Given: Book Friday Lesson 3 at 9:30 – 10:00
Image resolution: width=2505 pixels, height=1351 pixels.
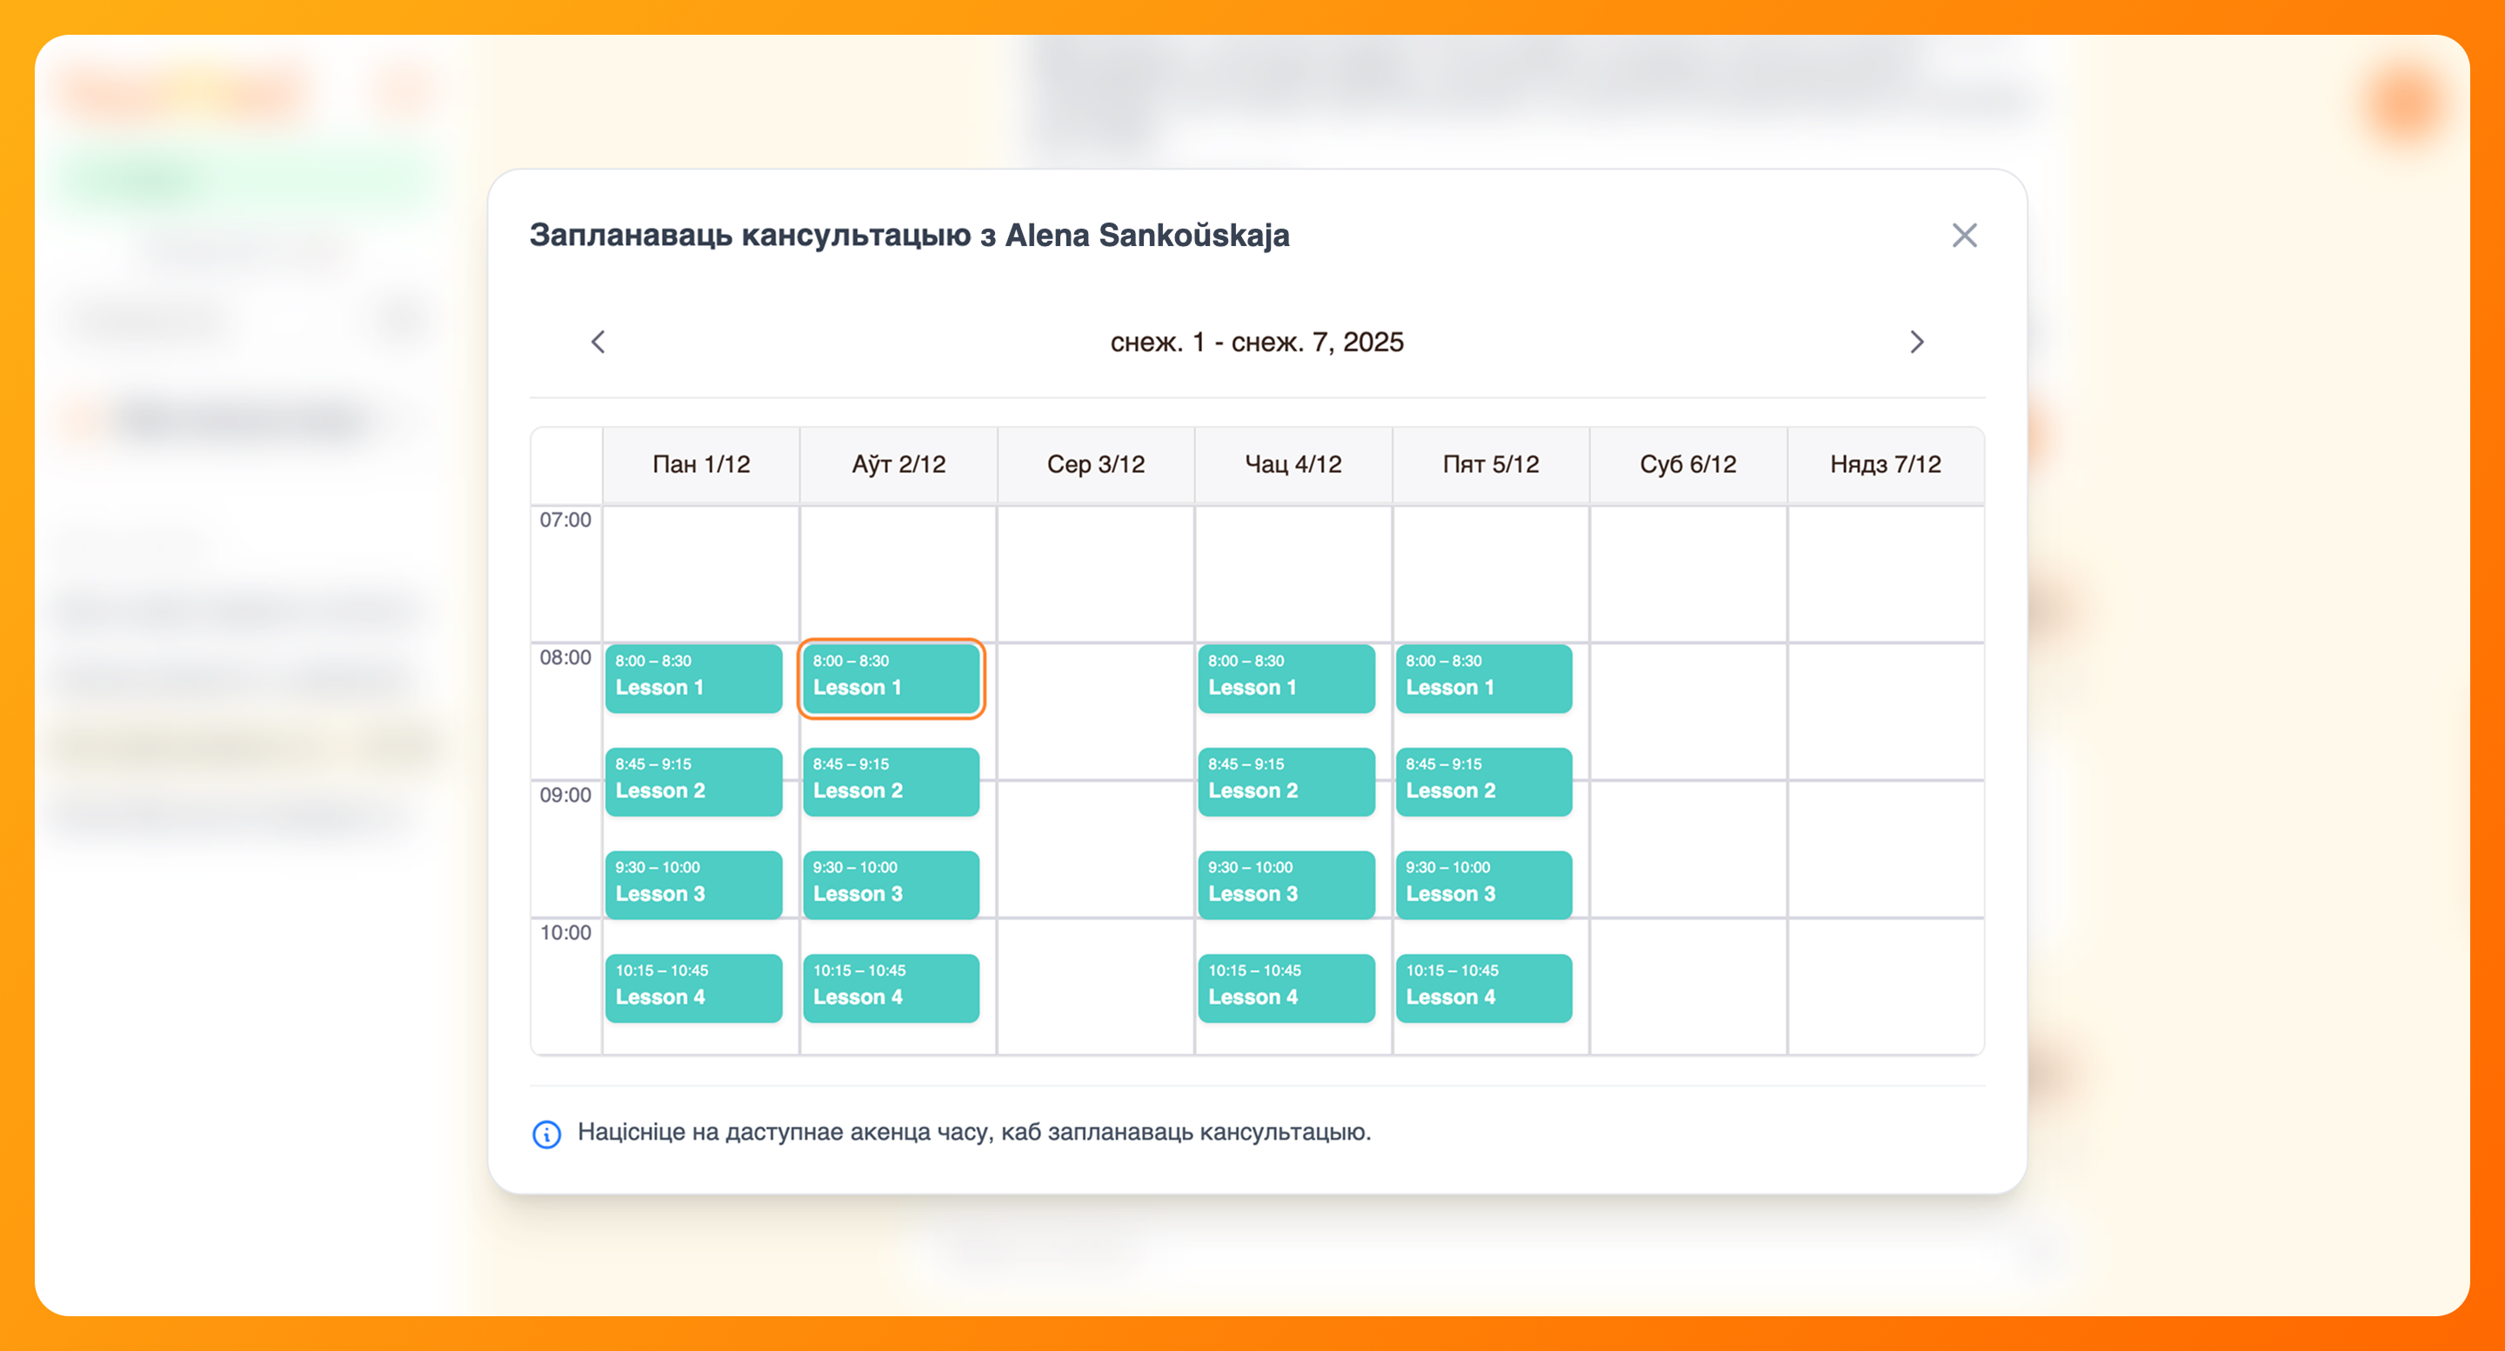Looking at the screenshot, I should point(1483,884).
